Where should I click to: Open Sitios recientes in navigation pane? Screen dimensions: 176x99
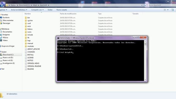pyautogui.click(x=8, y=20)
